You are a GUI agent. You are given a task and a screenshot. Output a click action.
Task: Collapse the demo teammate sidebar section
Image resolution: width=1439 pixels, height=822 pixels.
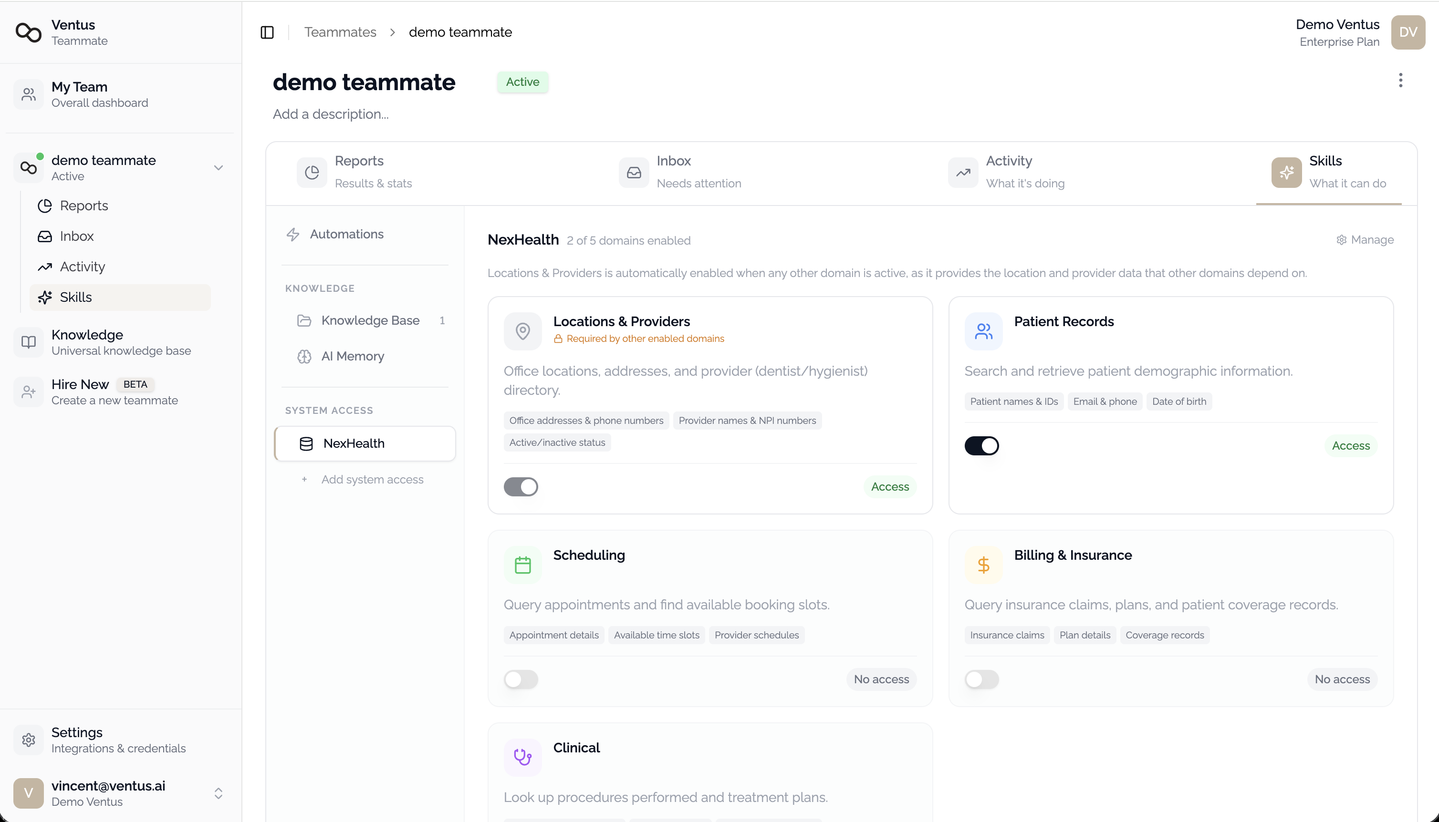[x=219, y=168]
